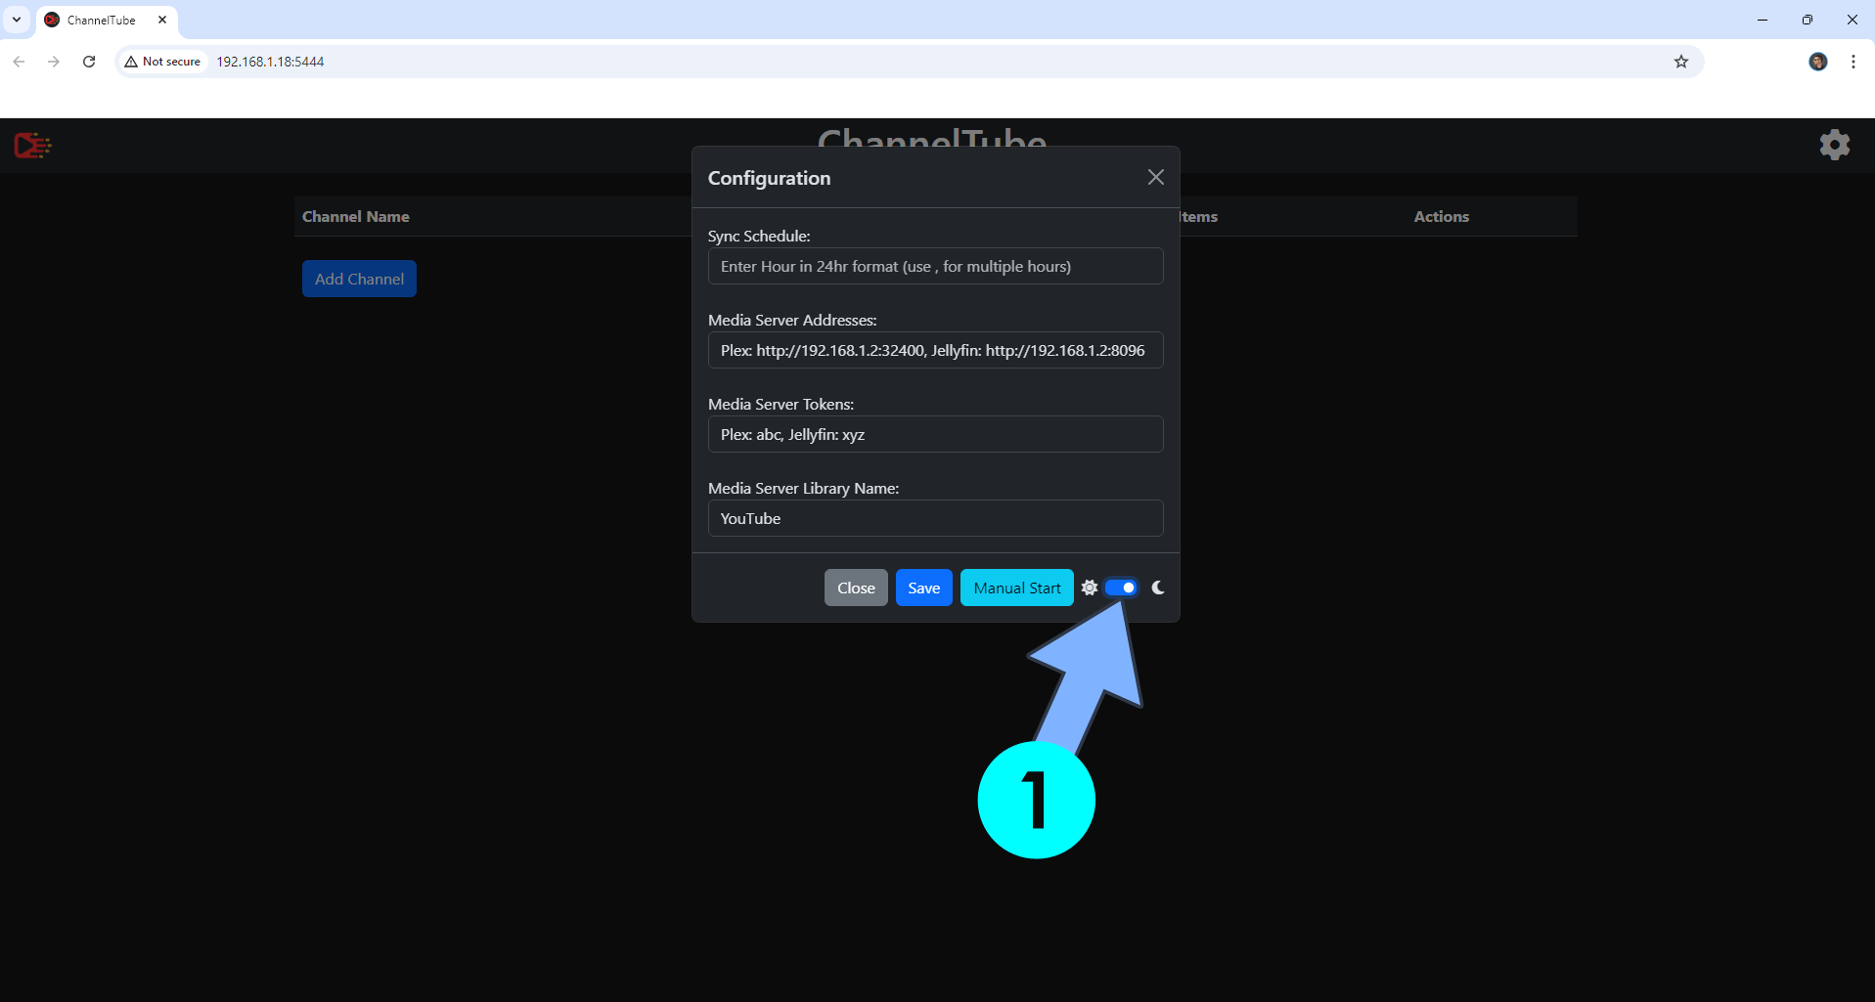Focus the Sync Schedule input field
This screenshot has width=1875, height=1002.
[x=936, y=266]
